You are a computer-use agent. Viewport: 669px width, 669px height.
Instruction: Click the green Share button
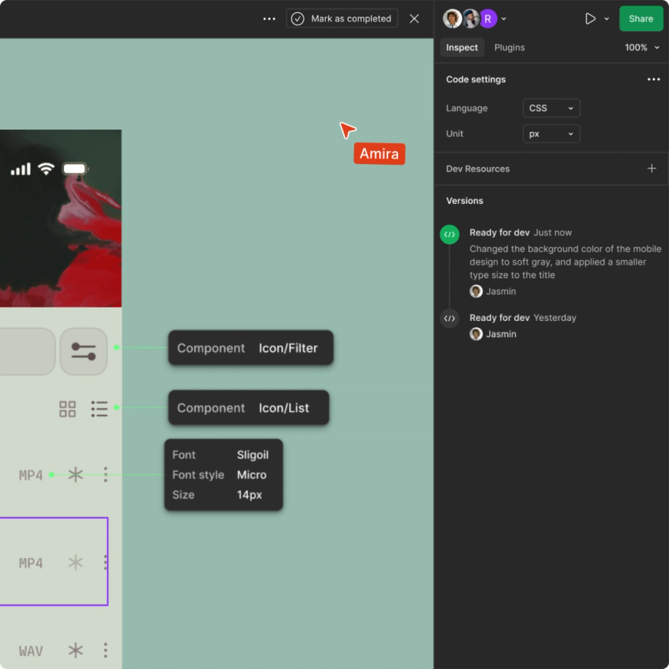(x=640, y=19)
